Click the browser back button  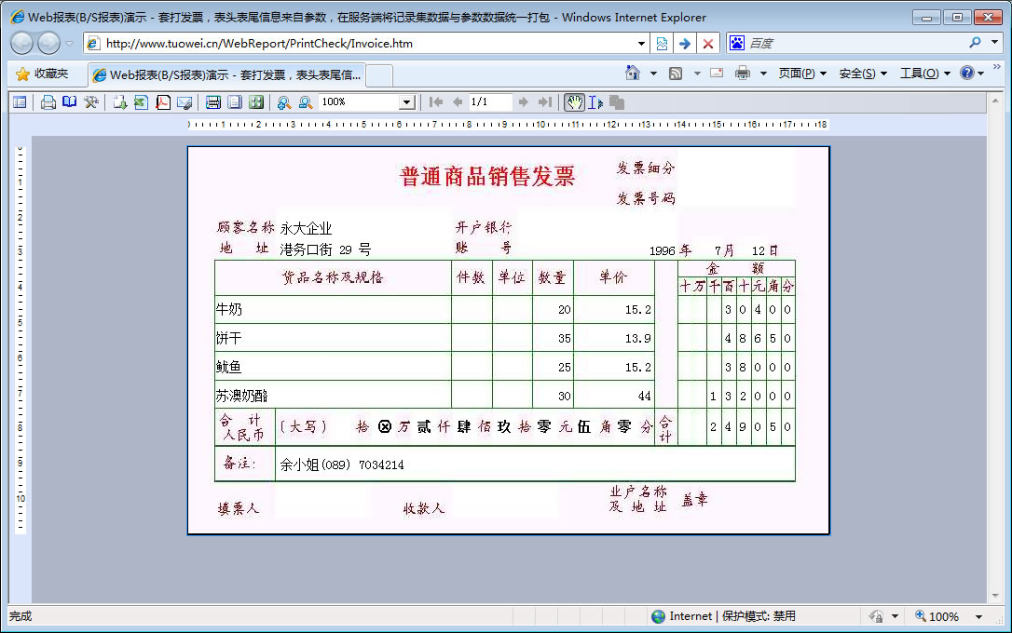[22, 43]
